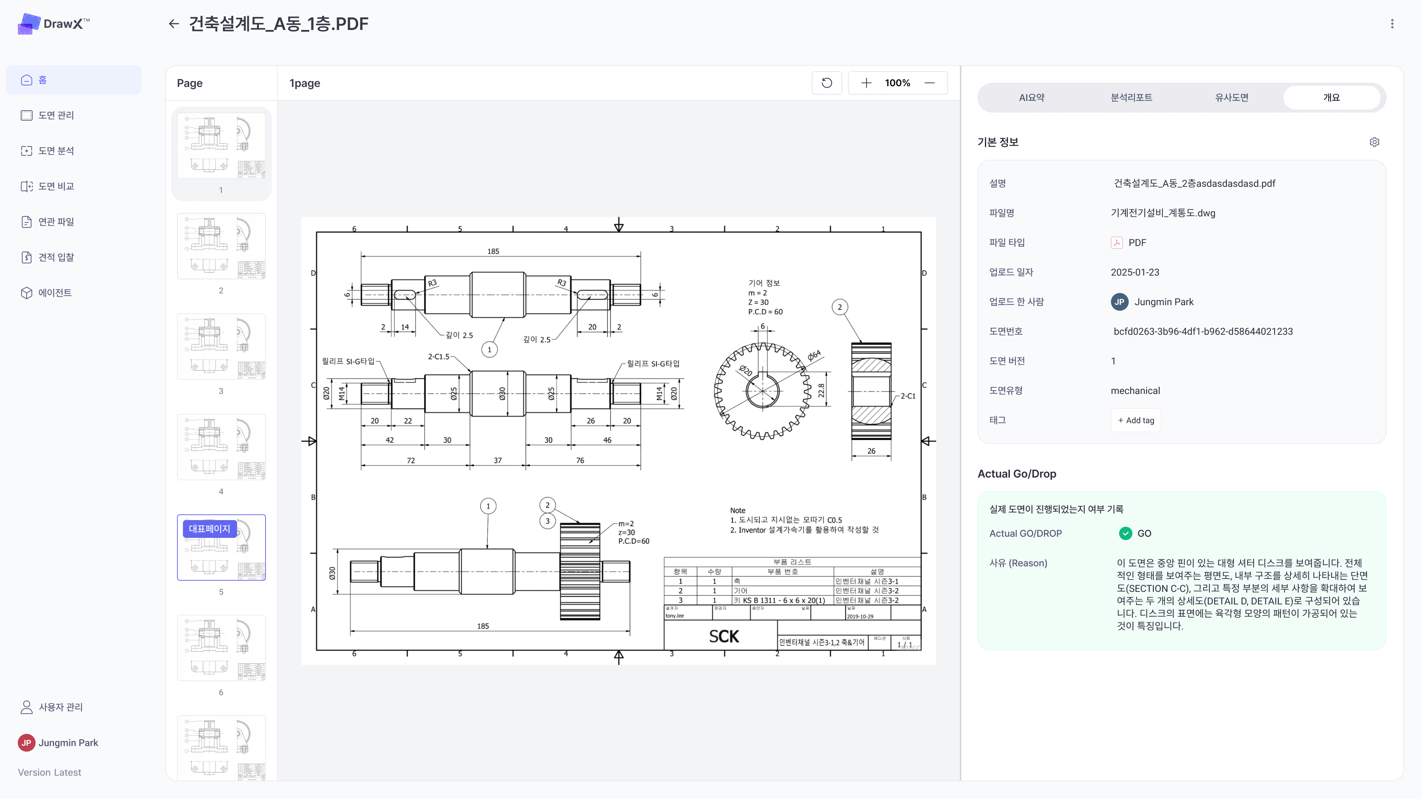Screen dimensions: 1422x799
Task: Select the 대표페이지 thumbnail page 5
Action: 221,547
